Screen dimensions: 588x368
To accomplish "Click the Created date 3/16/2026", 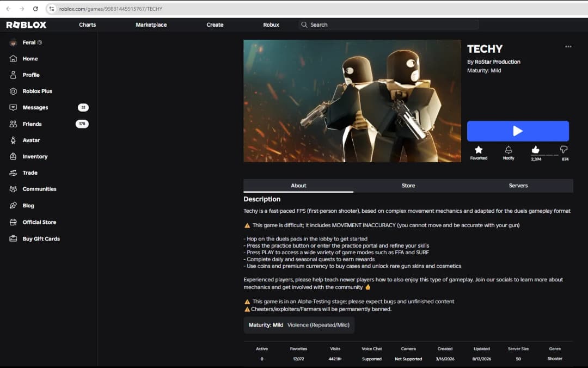I will point(445,359).
